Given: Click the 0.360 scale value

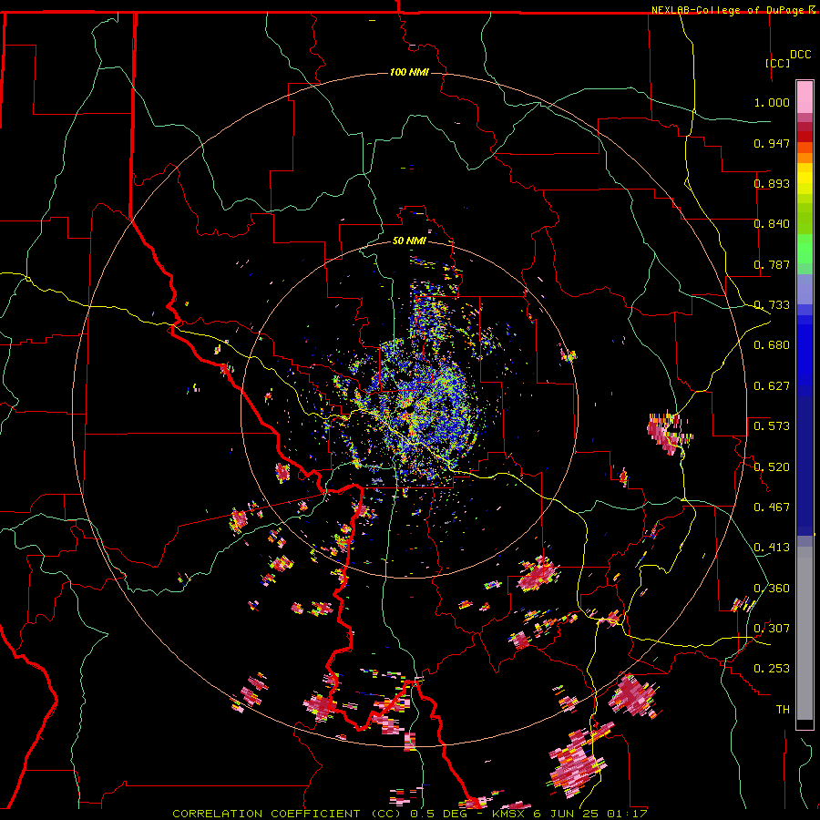Looking at the screenshot, I should point(772,589).
